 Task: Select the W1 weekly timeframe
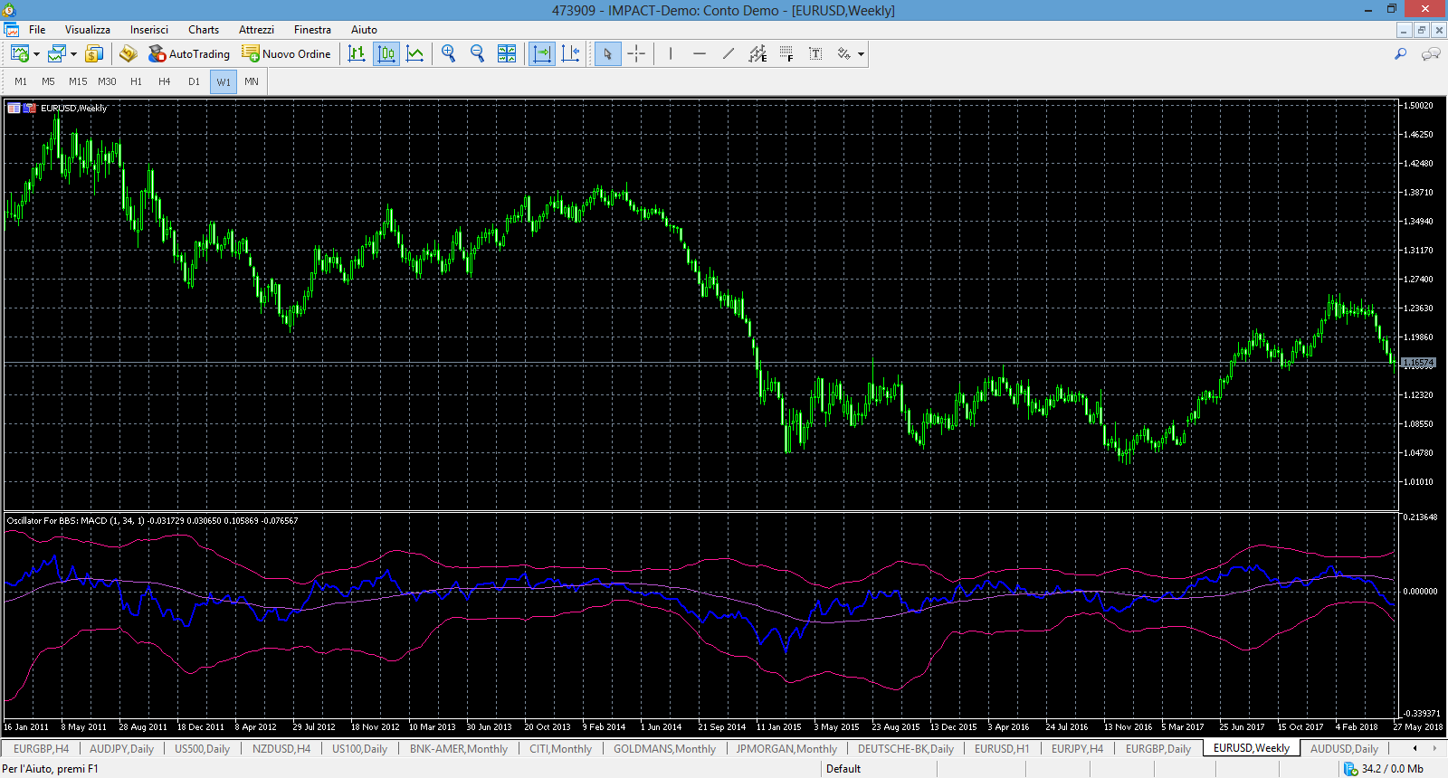[223, 81]
